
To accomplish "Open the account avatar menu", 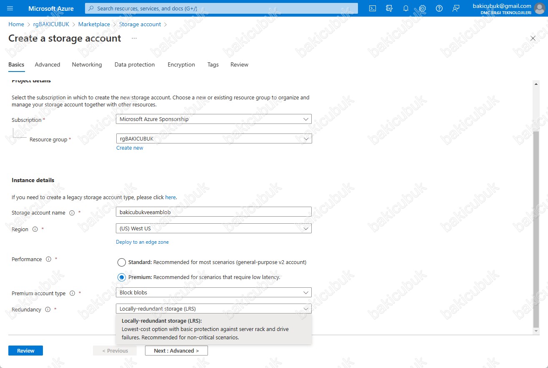I will pyautogui.click(x=540, y=8).
